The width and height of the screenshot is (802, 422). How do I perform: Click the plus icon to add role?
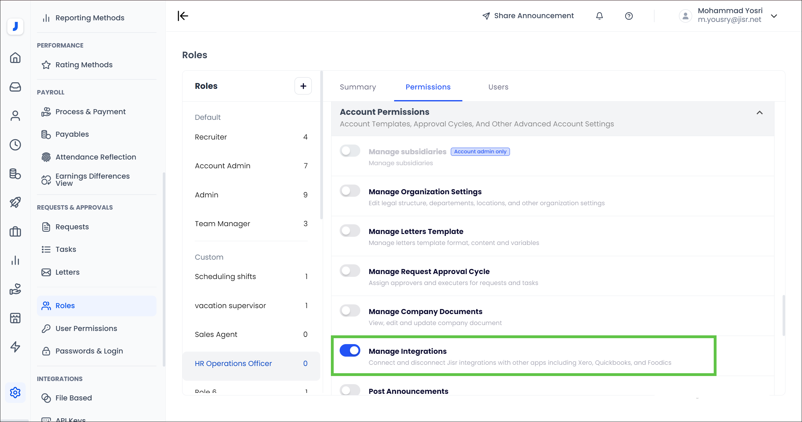tap(303, 86)
